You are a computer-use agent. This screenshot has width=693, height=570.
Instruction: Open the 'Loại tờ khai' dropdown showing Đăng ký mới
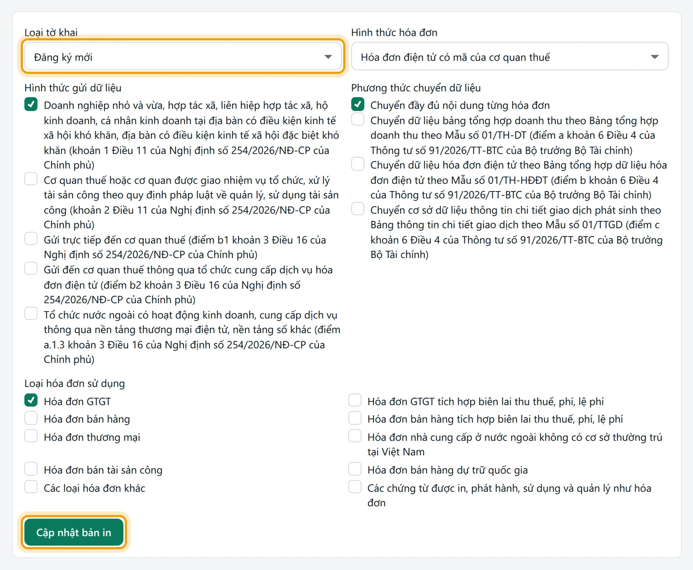tap(183, 56)
